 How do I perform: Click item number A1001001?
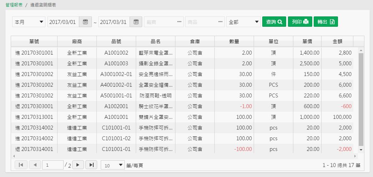116,117
